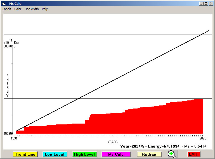Open the Poly menu
The image size is (215, 159).
pyautogui.click(x=45, y=9)
